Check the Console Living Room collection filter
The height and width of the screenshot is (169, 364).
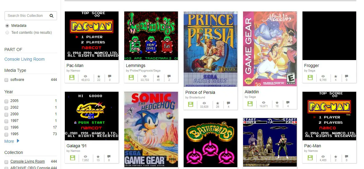point(6,162)
